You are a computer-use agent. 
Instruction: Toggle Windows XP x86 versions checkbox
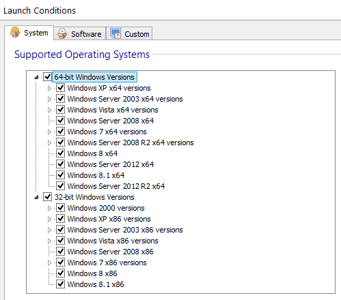coord(61,219)
